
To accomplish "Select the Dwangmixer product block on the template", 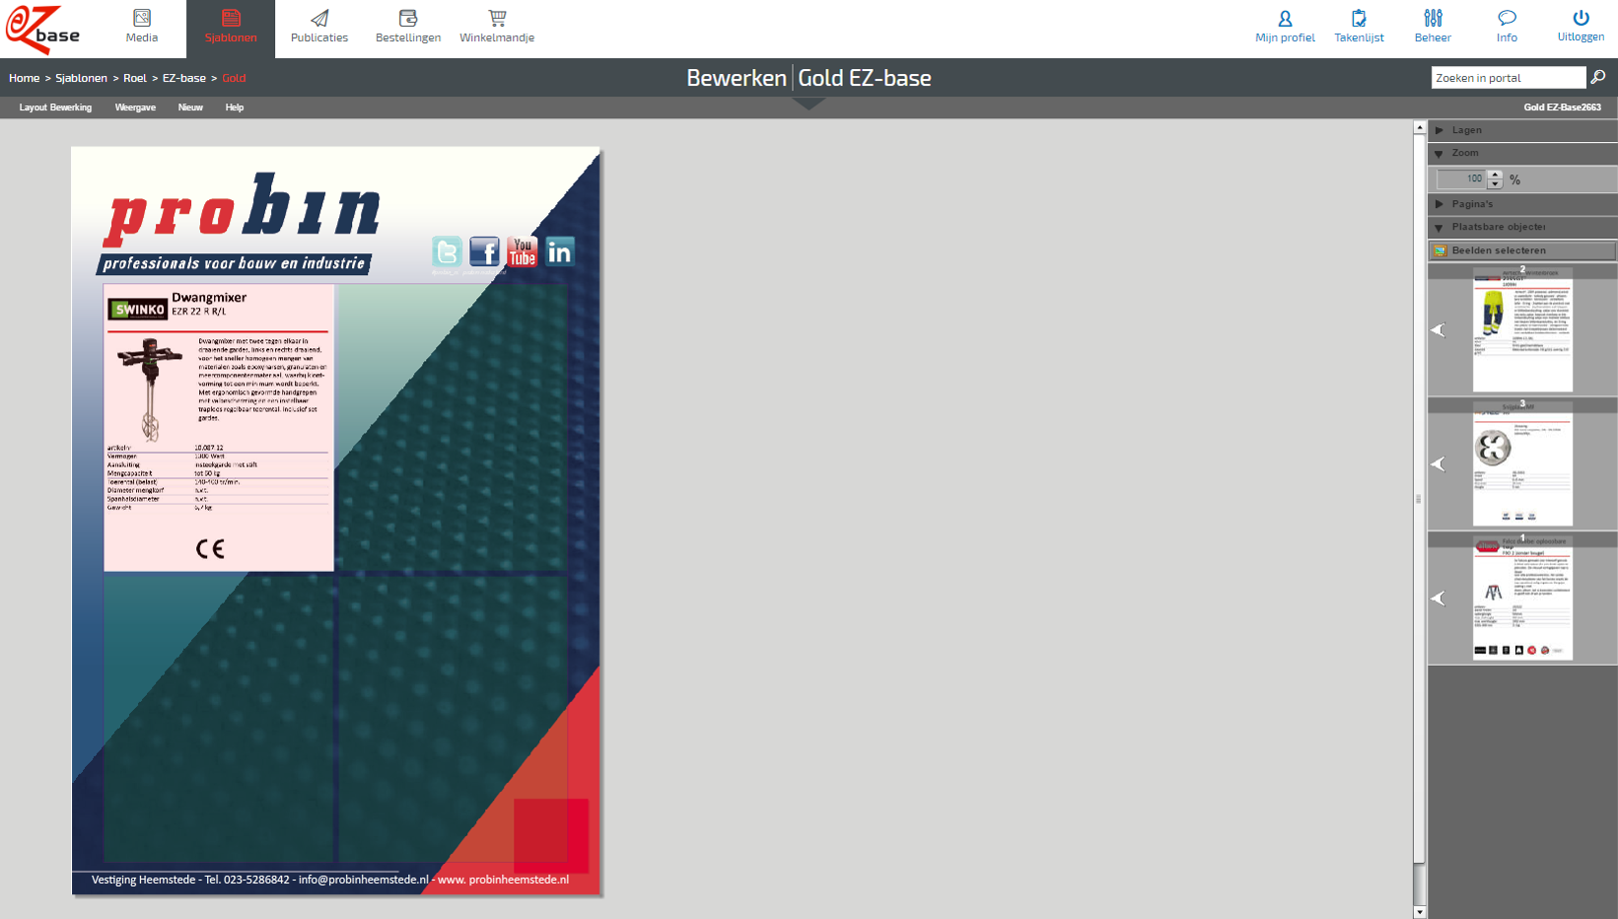I will (219, 428).
